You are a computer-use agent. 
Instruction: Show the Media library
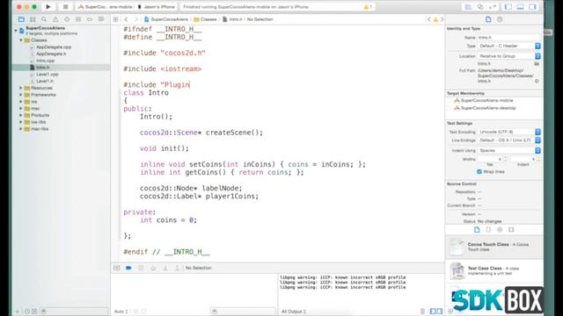pyautogui.click(x=511, y=230)
